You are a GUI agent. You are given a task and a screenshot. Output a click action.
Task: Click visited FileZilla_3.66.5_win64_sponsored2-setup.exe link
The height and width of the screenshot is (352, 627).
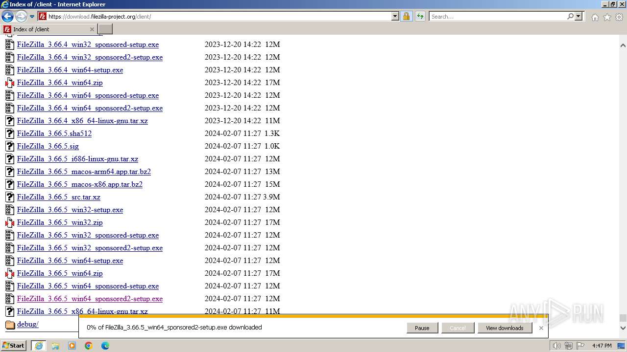(90, 299)
